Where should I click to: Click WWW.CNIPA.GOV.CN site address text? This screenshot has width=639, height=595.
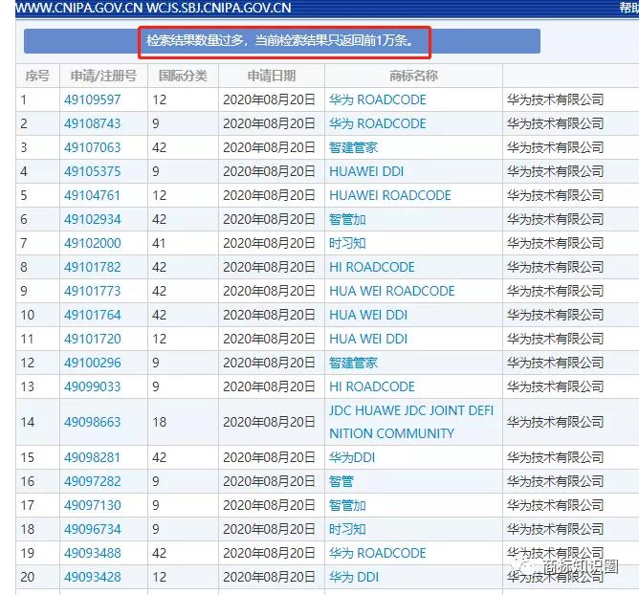[x=79, y=8]
